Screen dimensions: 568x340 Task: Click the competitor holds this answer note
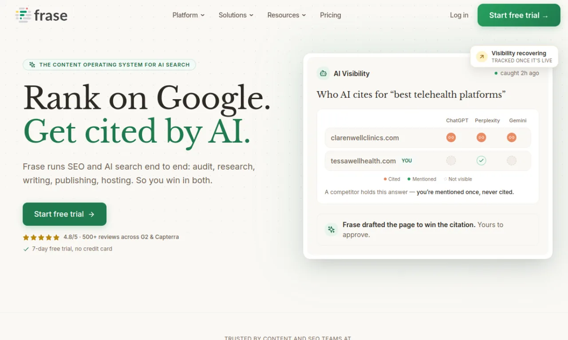click(419, 192)
